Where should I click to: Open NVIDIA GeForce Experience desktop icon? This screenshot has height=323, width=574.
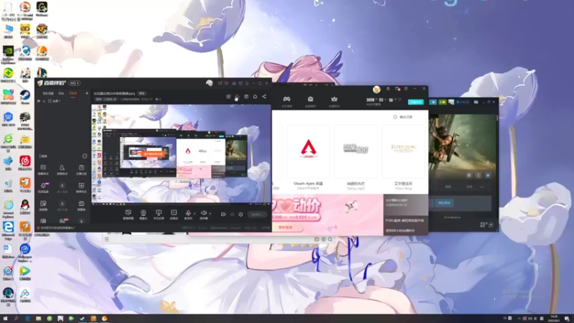pos(8,54)
